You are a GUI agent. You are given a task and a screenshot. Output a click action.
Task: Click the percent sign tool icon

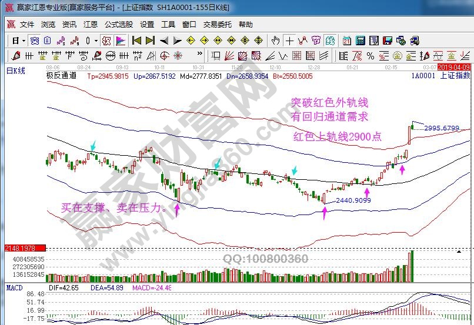pyautogui.click(x=370, y=55)
